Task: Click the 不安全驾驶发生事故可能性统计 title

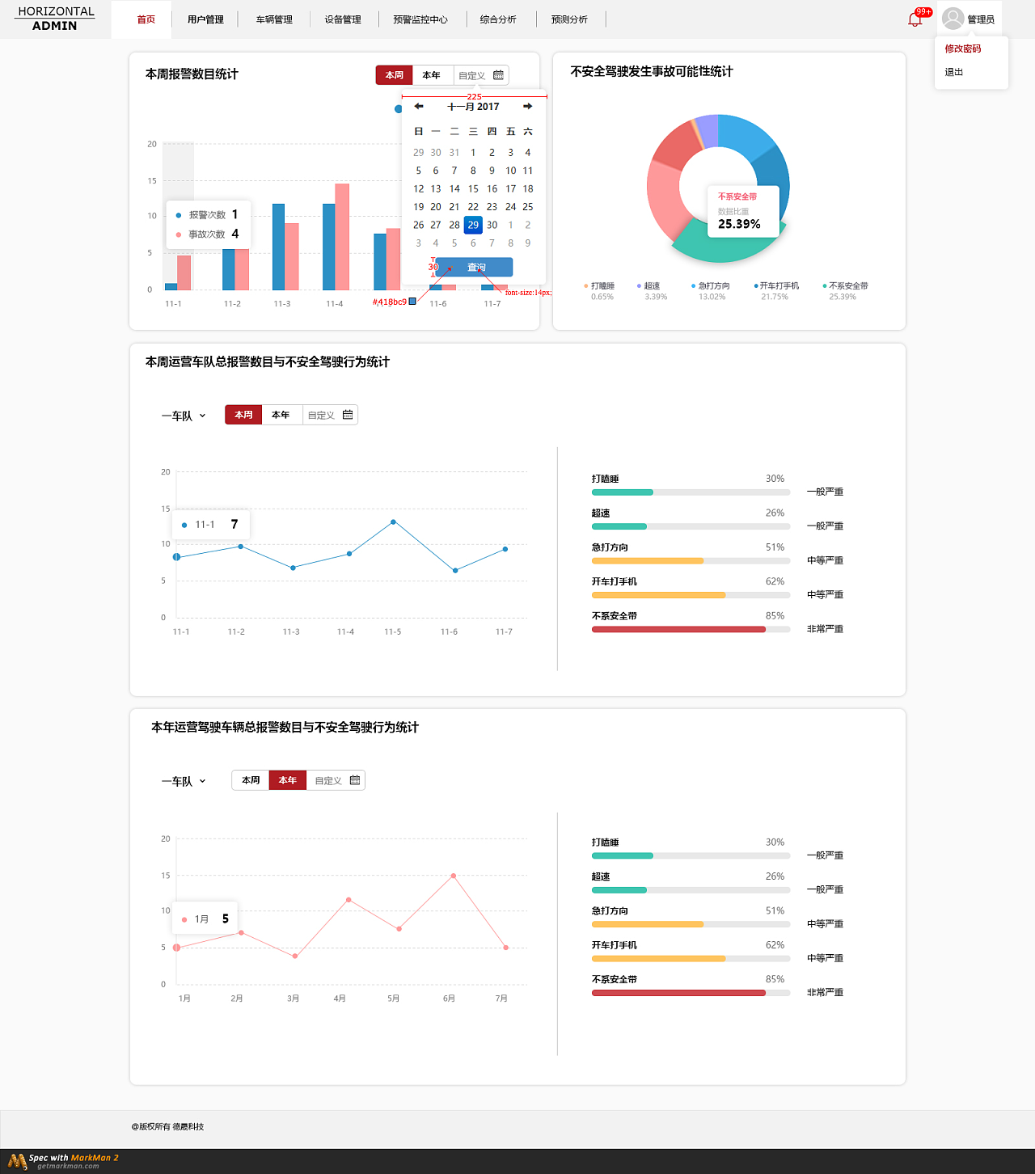Action: (x=652, y=72)
